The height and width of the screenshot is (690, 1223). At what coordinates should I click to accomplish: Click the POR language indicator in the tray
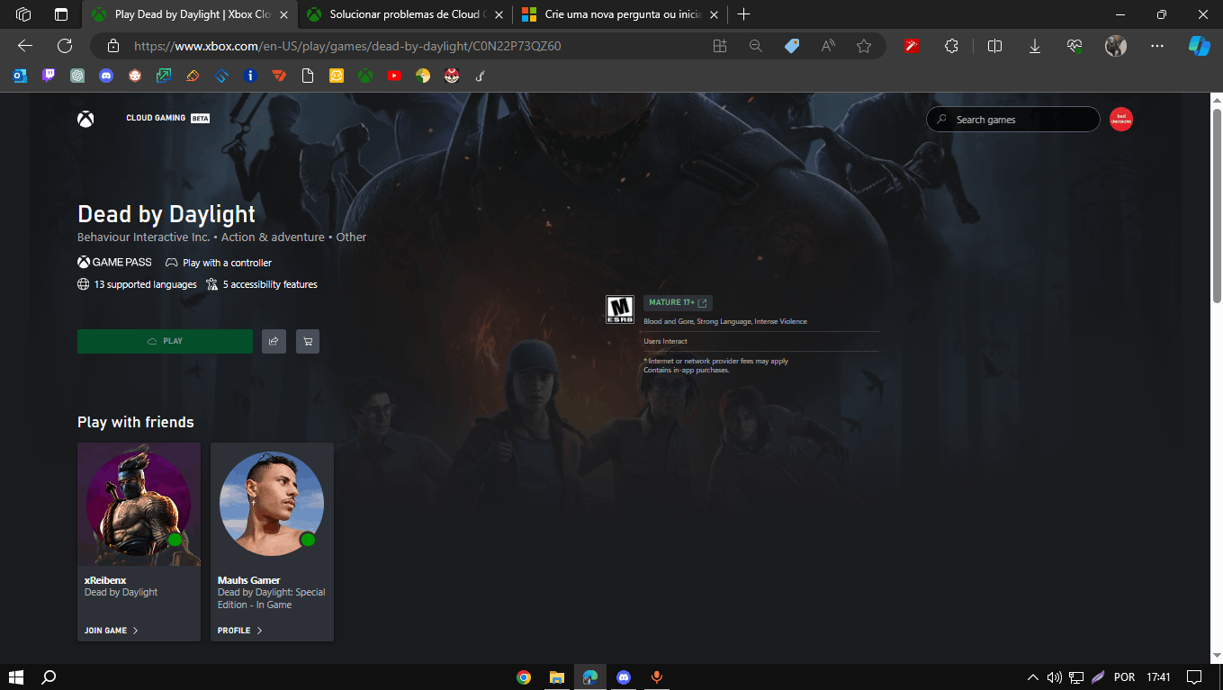pos(1125,677)
